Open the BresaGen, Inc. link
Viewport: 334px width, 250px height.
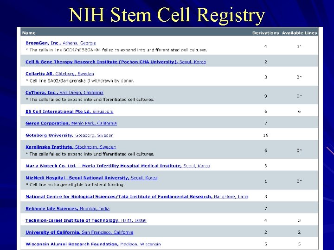(x=61, y=43)
